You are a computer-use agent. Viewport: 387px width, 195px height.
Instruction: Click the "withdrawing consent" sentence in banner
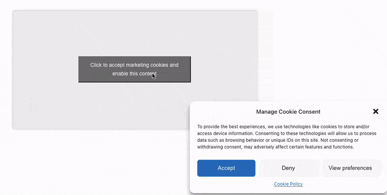tap(275, 147)
